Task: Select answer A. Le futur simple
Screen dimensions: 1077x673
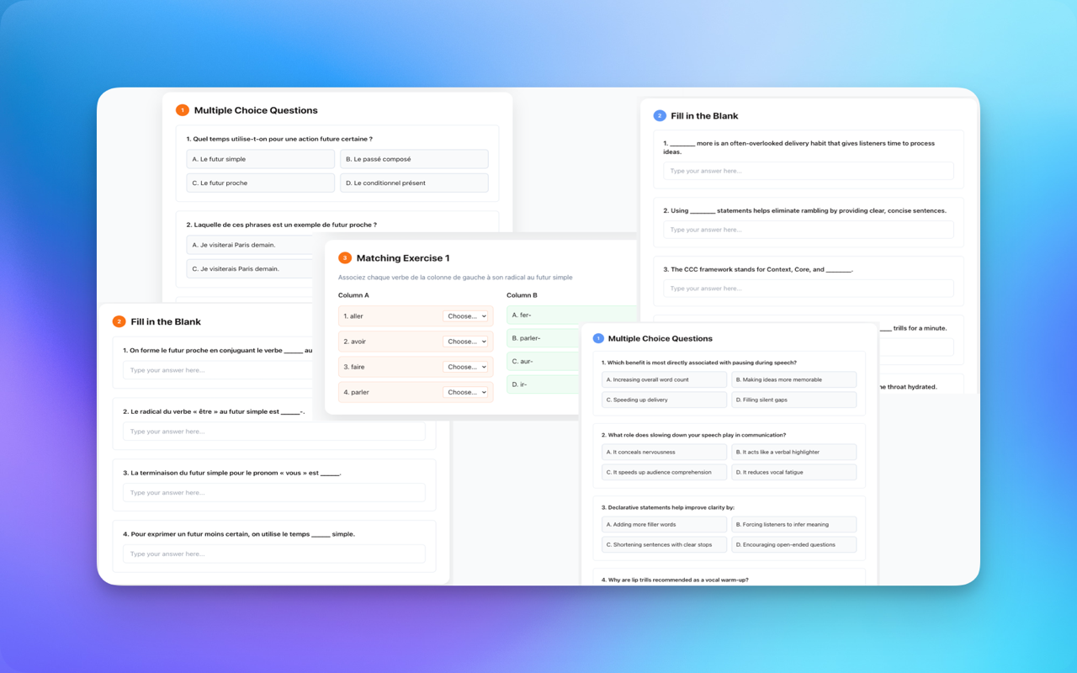Action: coord(260,158)
